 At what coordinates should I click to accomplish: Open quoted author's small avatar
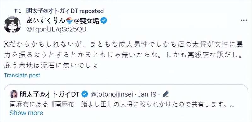14,94
